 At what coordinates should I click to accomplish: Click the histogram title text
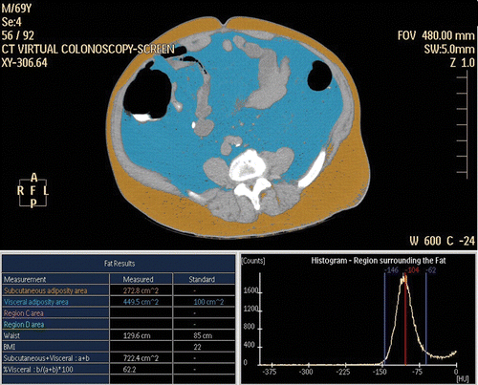pos(379,261)
